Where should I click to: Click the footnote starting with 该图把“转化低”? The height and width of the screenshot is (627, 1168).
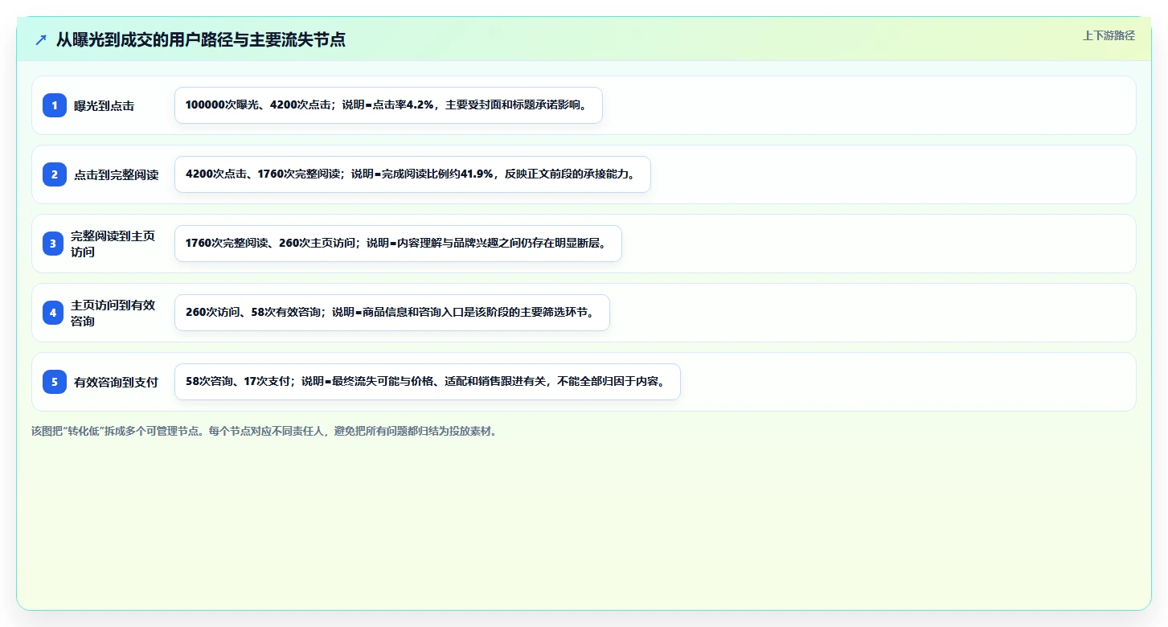(264, 431)
